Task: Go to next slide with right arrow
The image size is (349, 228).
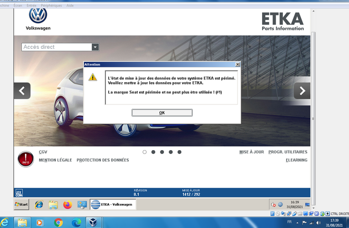Action: pyautogui.click(x=302, y=91)
